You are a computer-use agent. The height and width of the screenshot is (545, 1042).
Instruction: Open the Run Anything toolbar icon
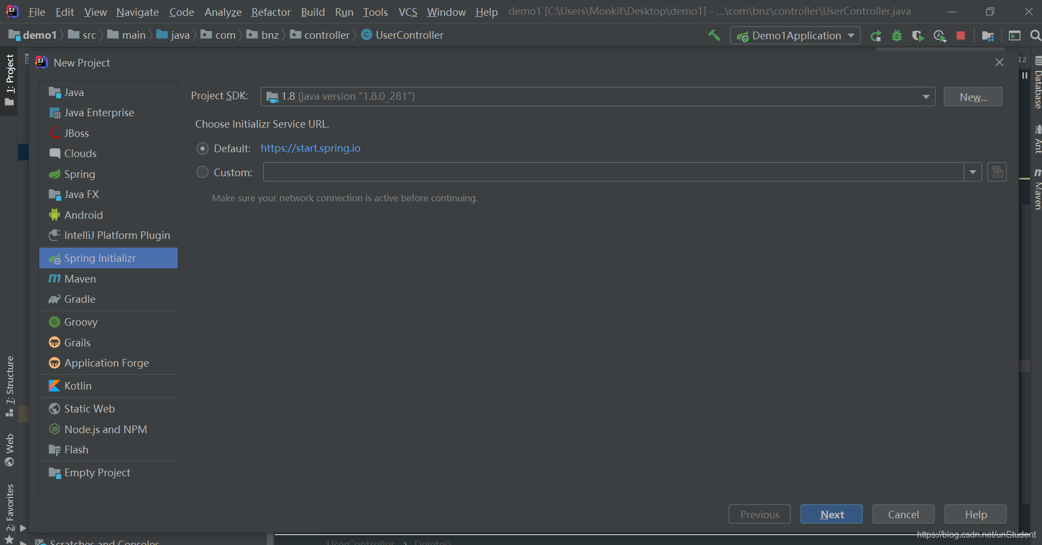click(x=1015, y=36)
